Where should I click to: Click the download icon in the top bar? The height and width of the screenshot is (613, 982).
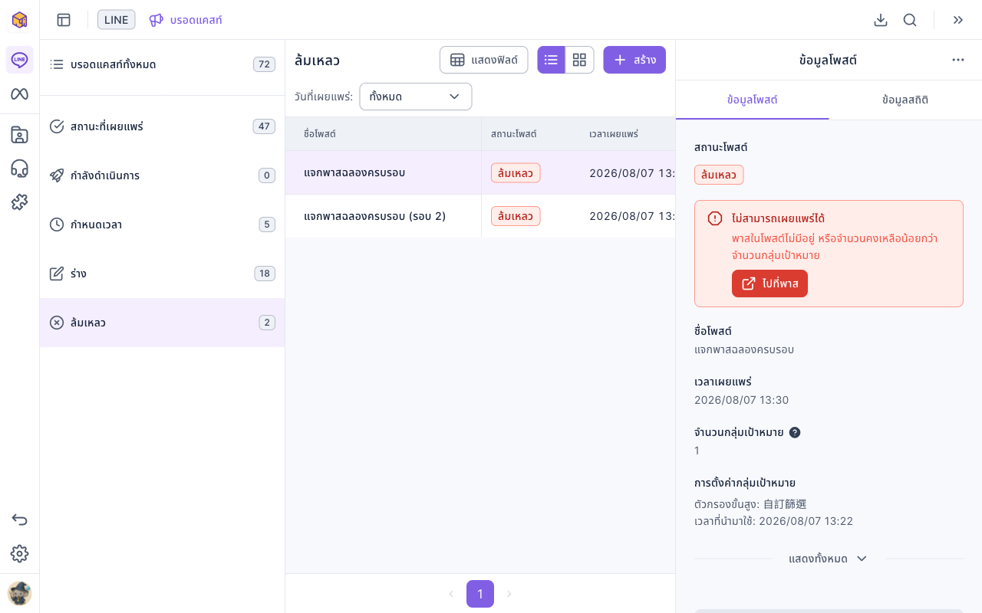881,20
